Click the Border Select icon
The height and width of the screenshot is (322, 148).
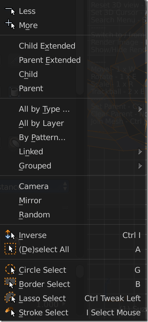pyautogui.click(x=10, y=284)
